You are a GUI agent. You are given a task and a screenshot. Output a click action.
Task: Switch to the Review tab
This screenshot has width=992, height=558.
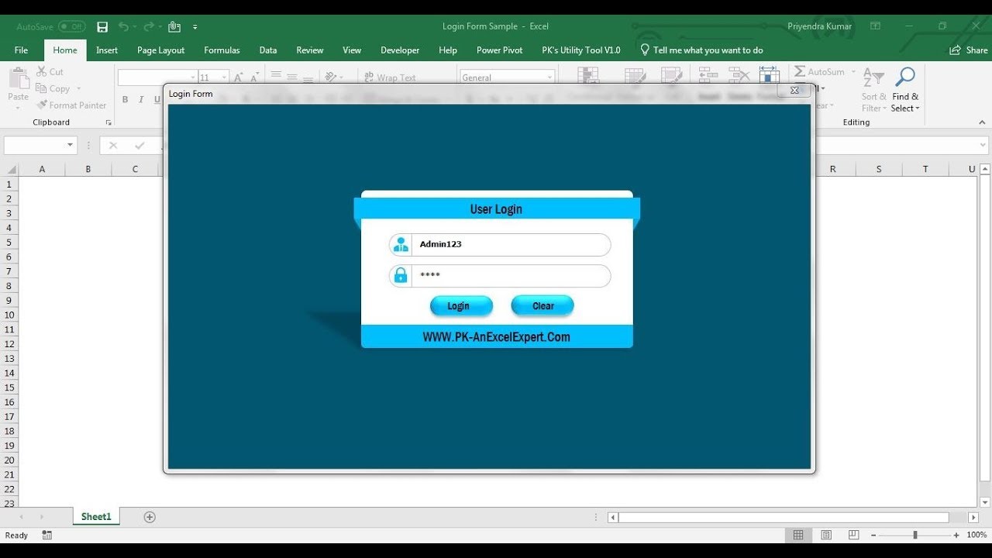[309, 50]
